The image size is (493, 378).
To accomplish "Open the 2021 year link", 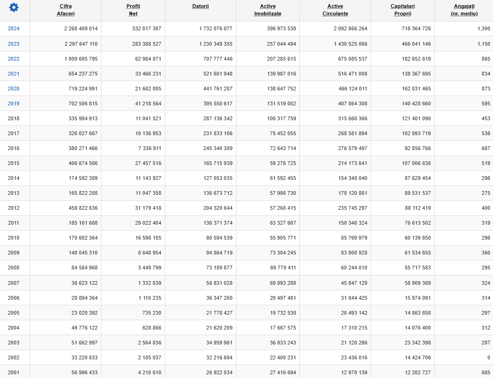I will (x=14, y=74).
